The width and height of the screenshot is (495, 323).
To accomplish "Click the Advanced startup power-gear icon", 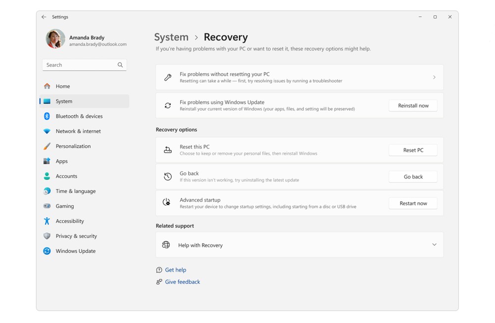I will (167, 202).
